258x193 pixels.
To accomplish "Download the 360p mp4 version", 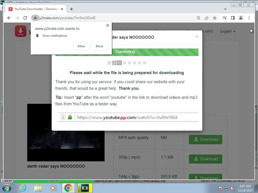I will (206, 159).
